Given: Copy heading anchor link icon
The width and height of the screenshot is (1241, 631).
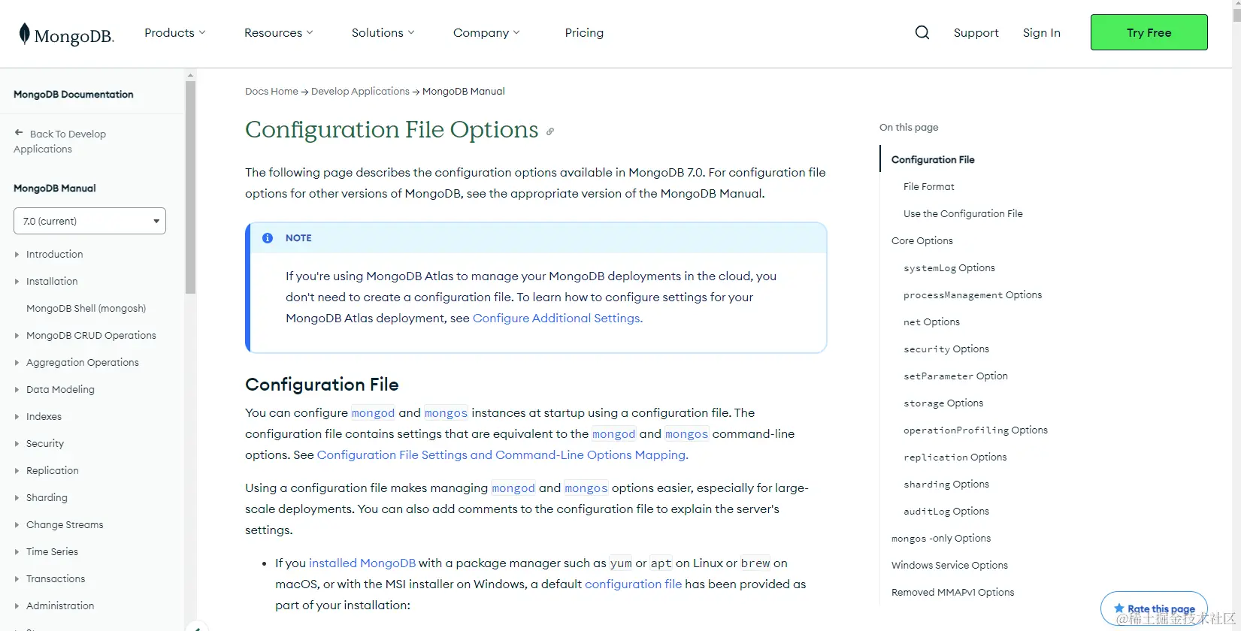Looking at the screenshot, I should point(550,131).
